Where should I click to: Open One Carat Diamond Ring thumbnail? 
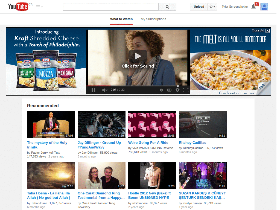[101, 175]
